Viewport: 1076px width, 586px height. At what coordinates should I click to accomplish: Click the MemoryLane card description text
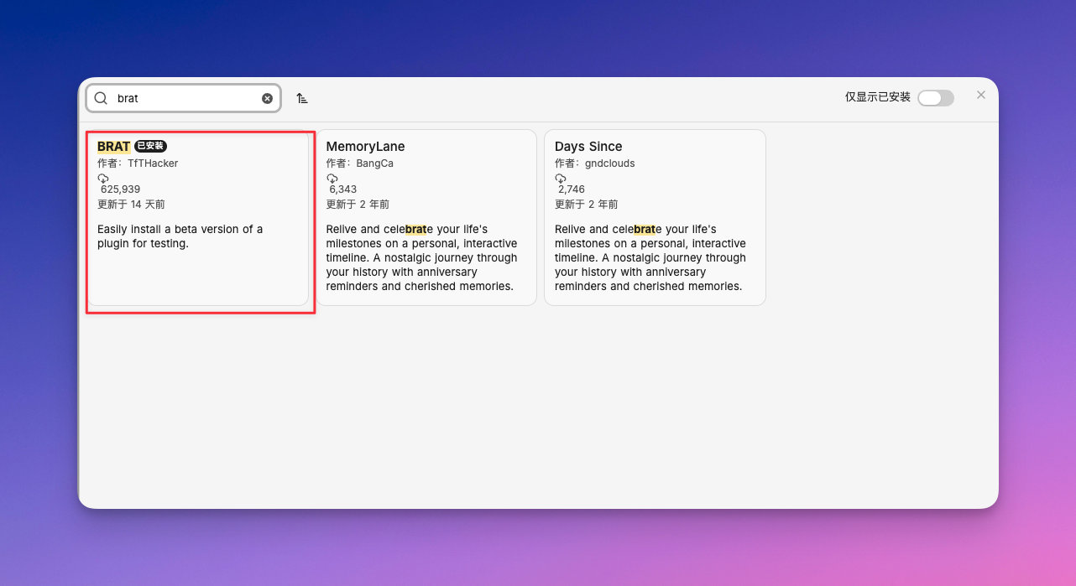tap(421, 257)
